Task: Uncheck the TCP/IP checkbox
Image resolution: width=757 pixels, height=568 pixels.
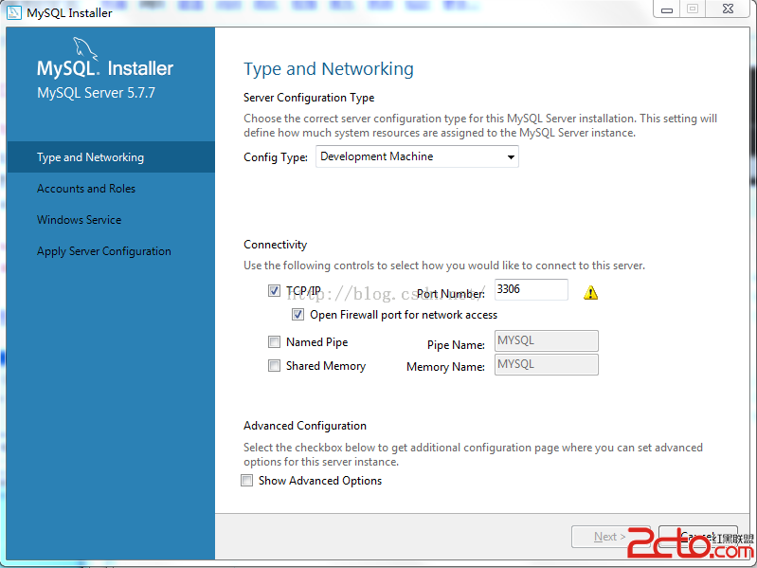Action: (275, 291)
